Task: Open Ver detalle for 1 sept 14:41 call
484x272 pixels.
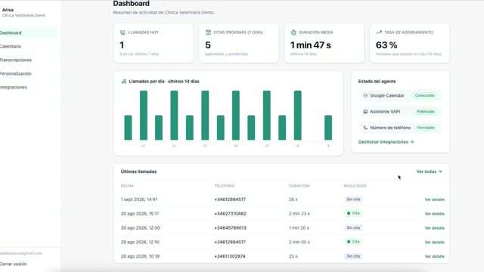Action: pos(435,199)
